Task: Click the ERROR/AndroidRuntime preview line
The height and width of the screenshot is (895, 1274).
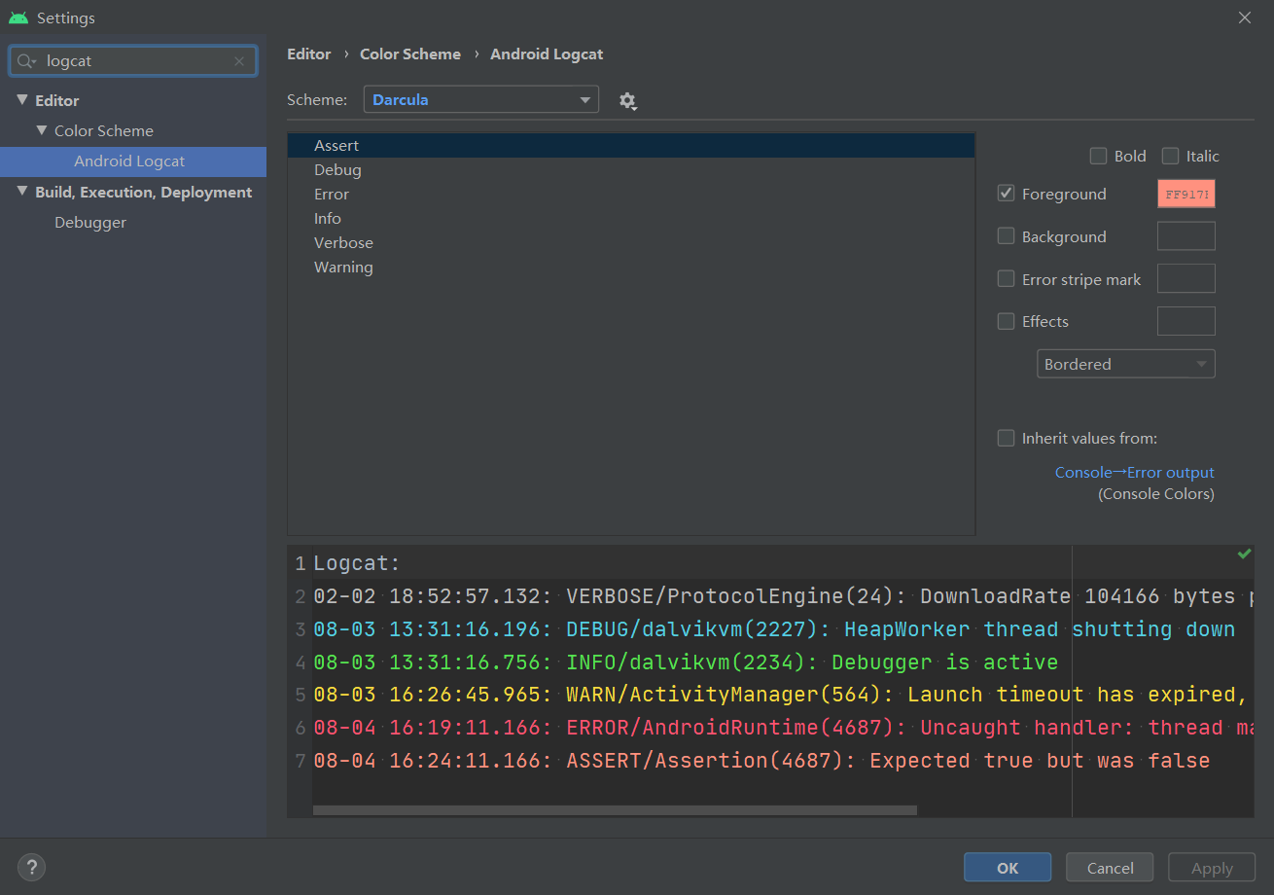Action: [783, 728]
